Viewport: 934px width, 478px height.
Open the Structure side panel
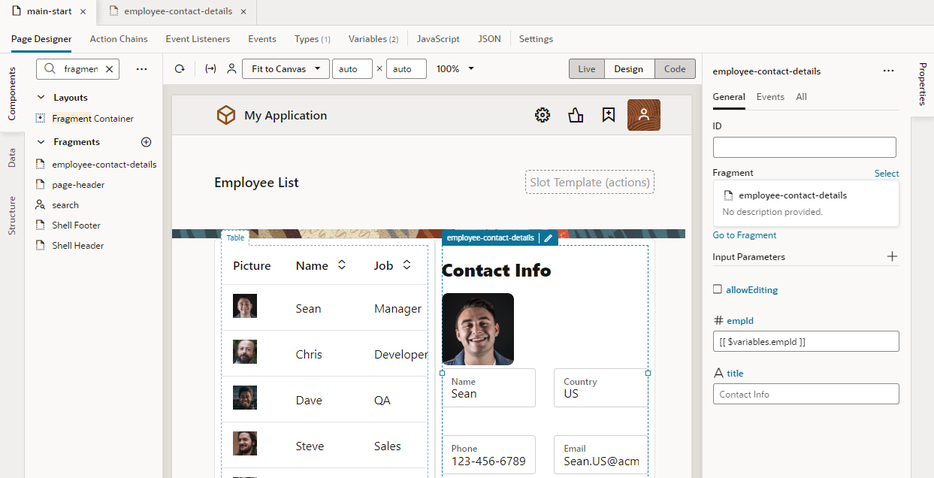click(x=12, y=216)
